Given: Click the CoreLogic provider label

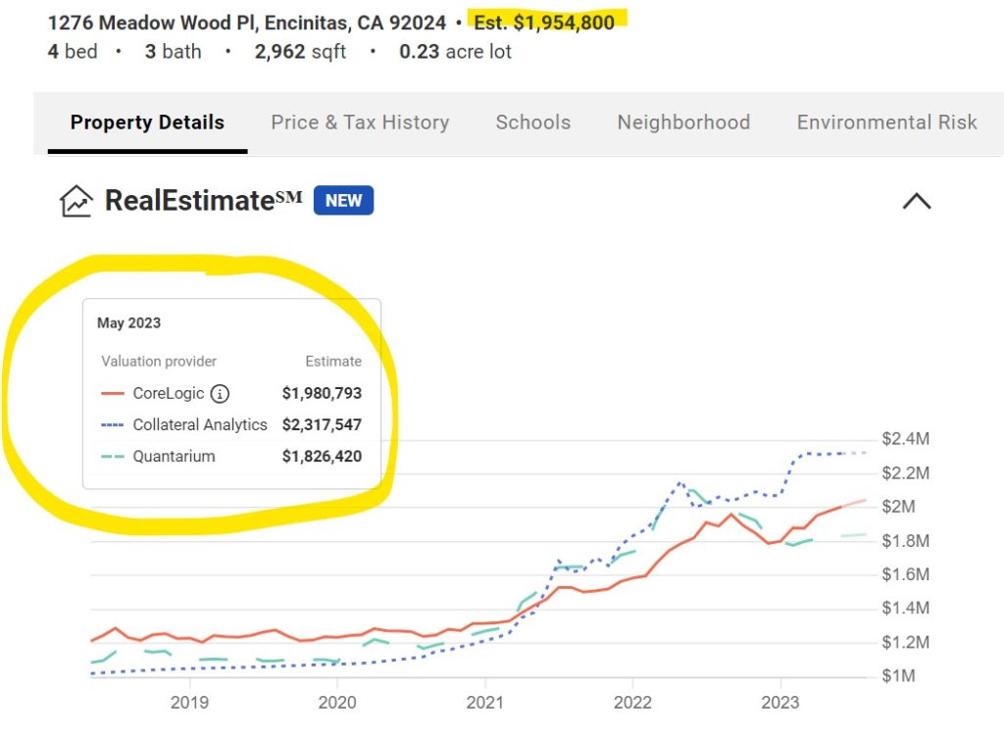Looking at the screenshot, I should click(169, 393).
